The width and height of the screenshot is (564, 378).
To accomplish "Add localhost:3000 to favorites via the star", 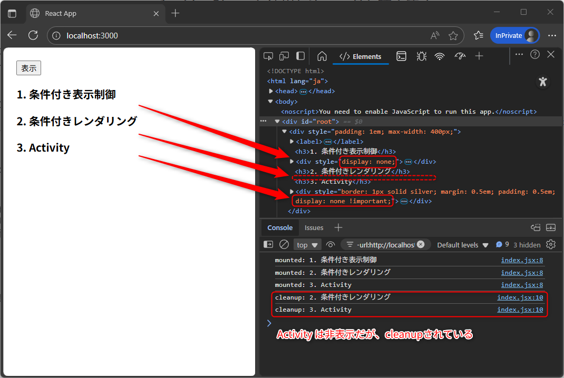I will [x=453, y=35].
